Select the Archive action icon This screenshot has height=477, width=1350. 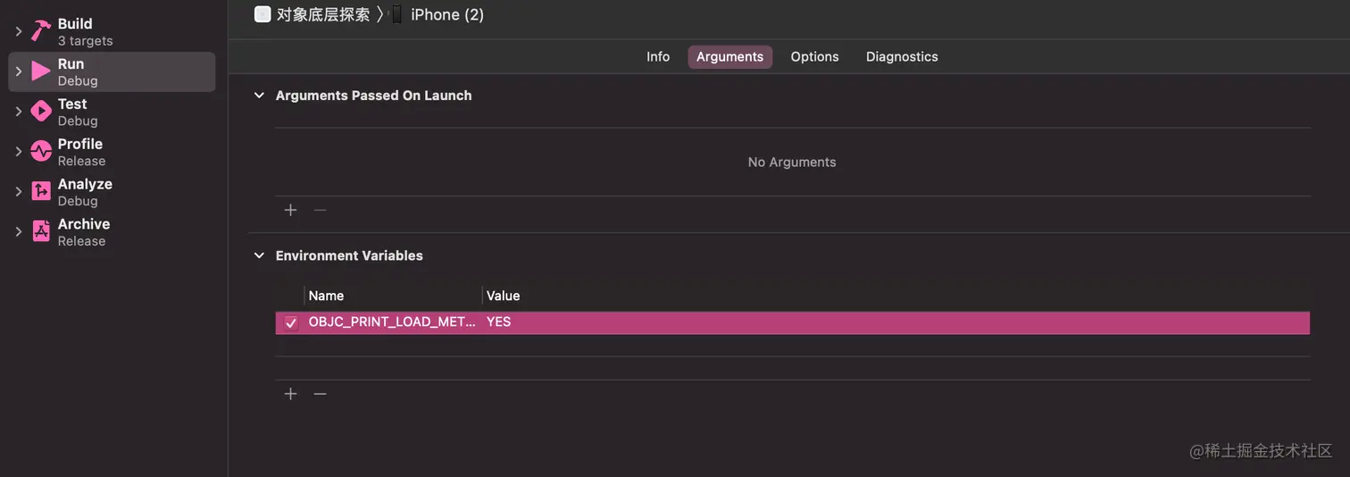coord(41,231)
